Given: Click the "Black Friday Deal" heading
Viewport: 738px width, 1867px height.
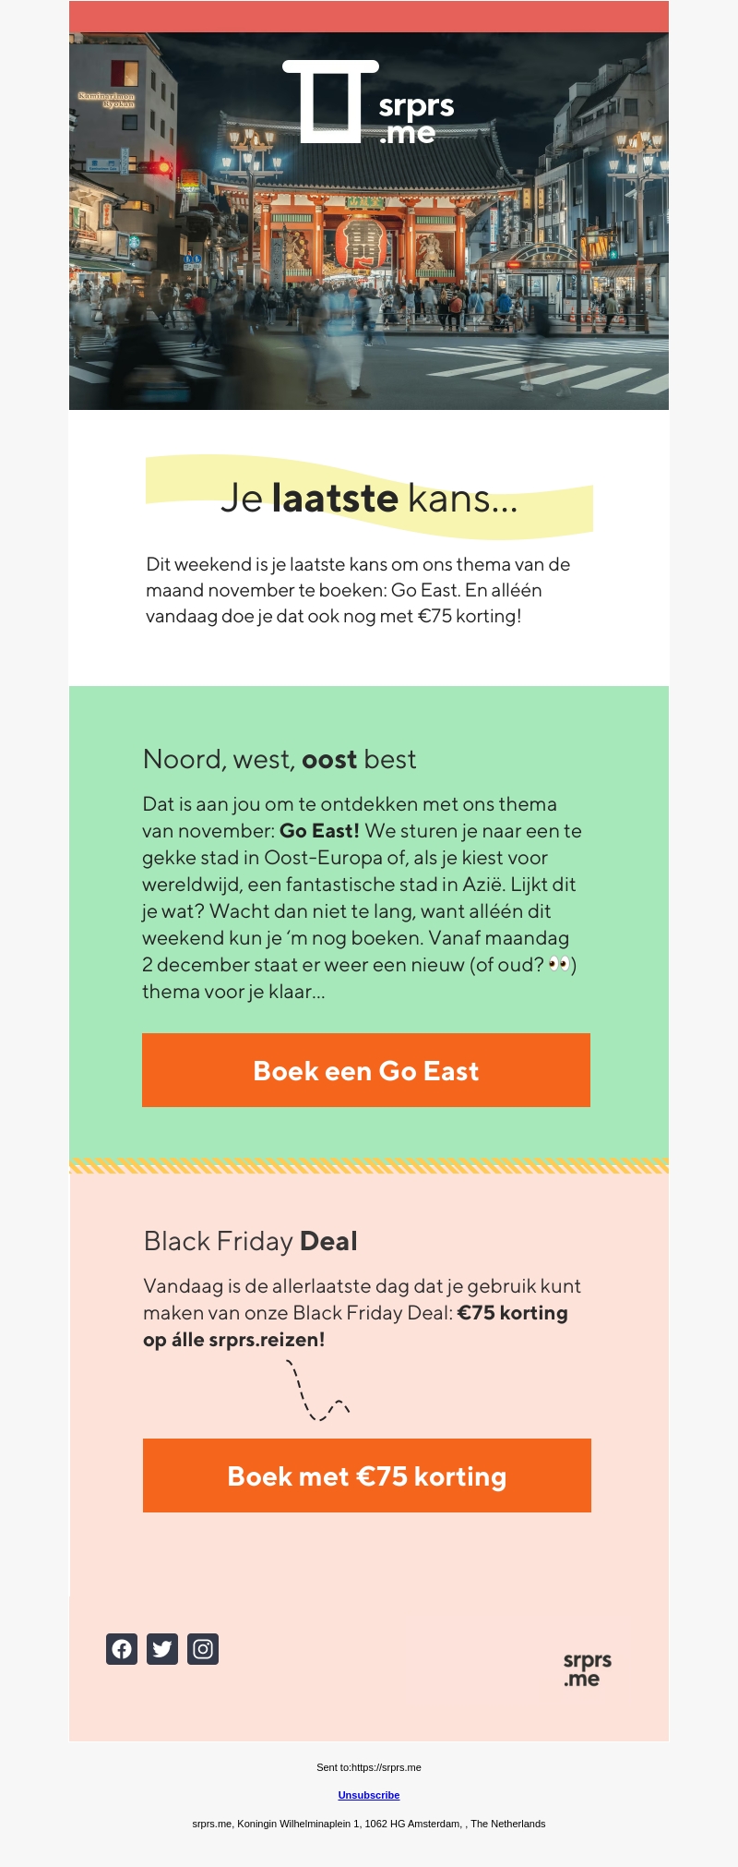Looking at the screenshot, I should [251, 1241].
